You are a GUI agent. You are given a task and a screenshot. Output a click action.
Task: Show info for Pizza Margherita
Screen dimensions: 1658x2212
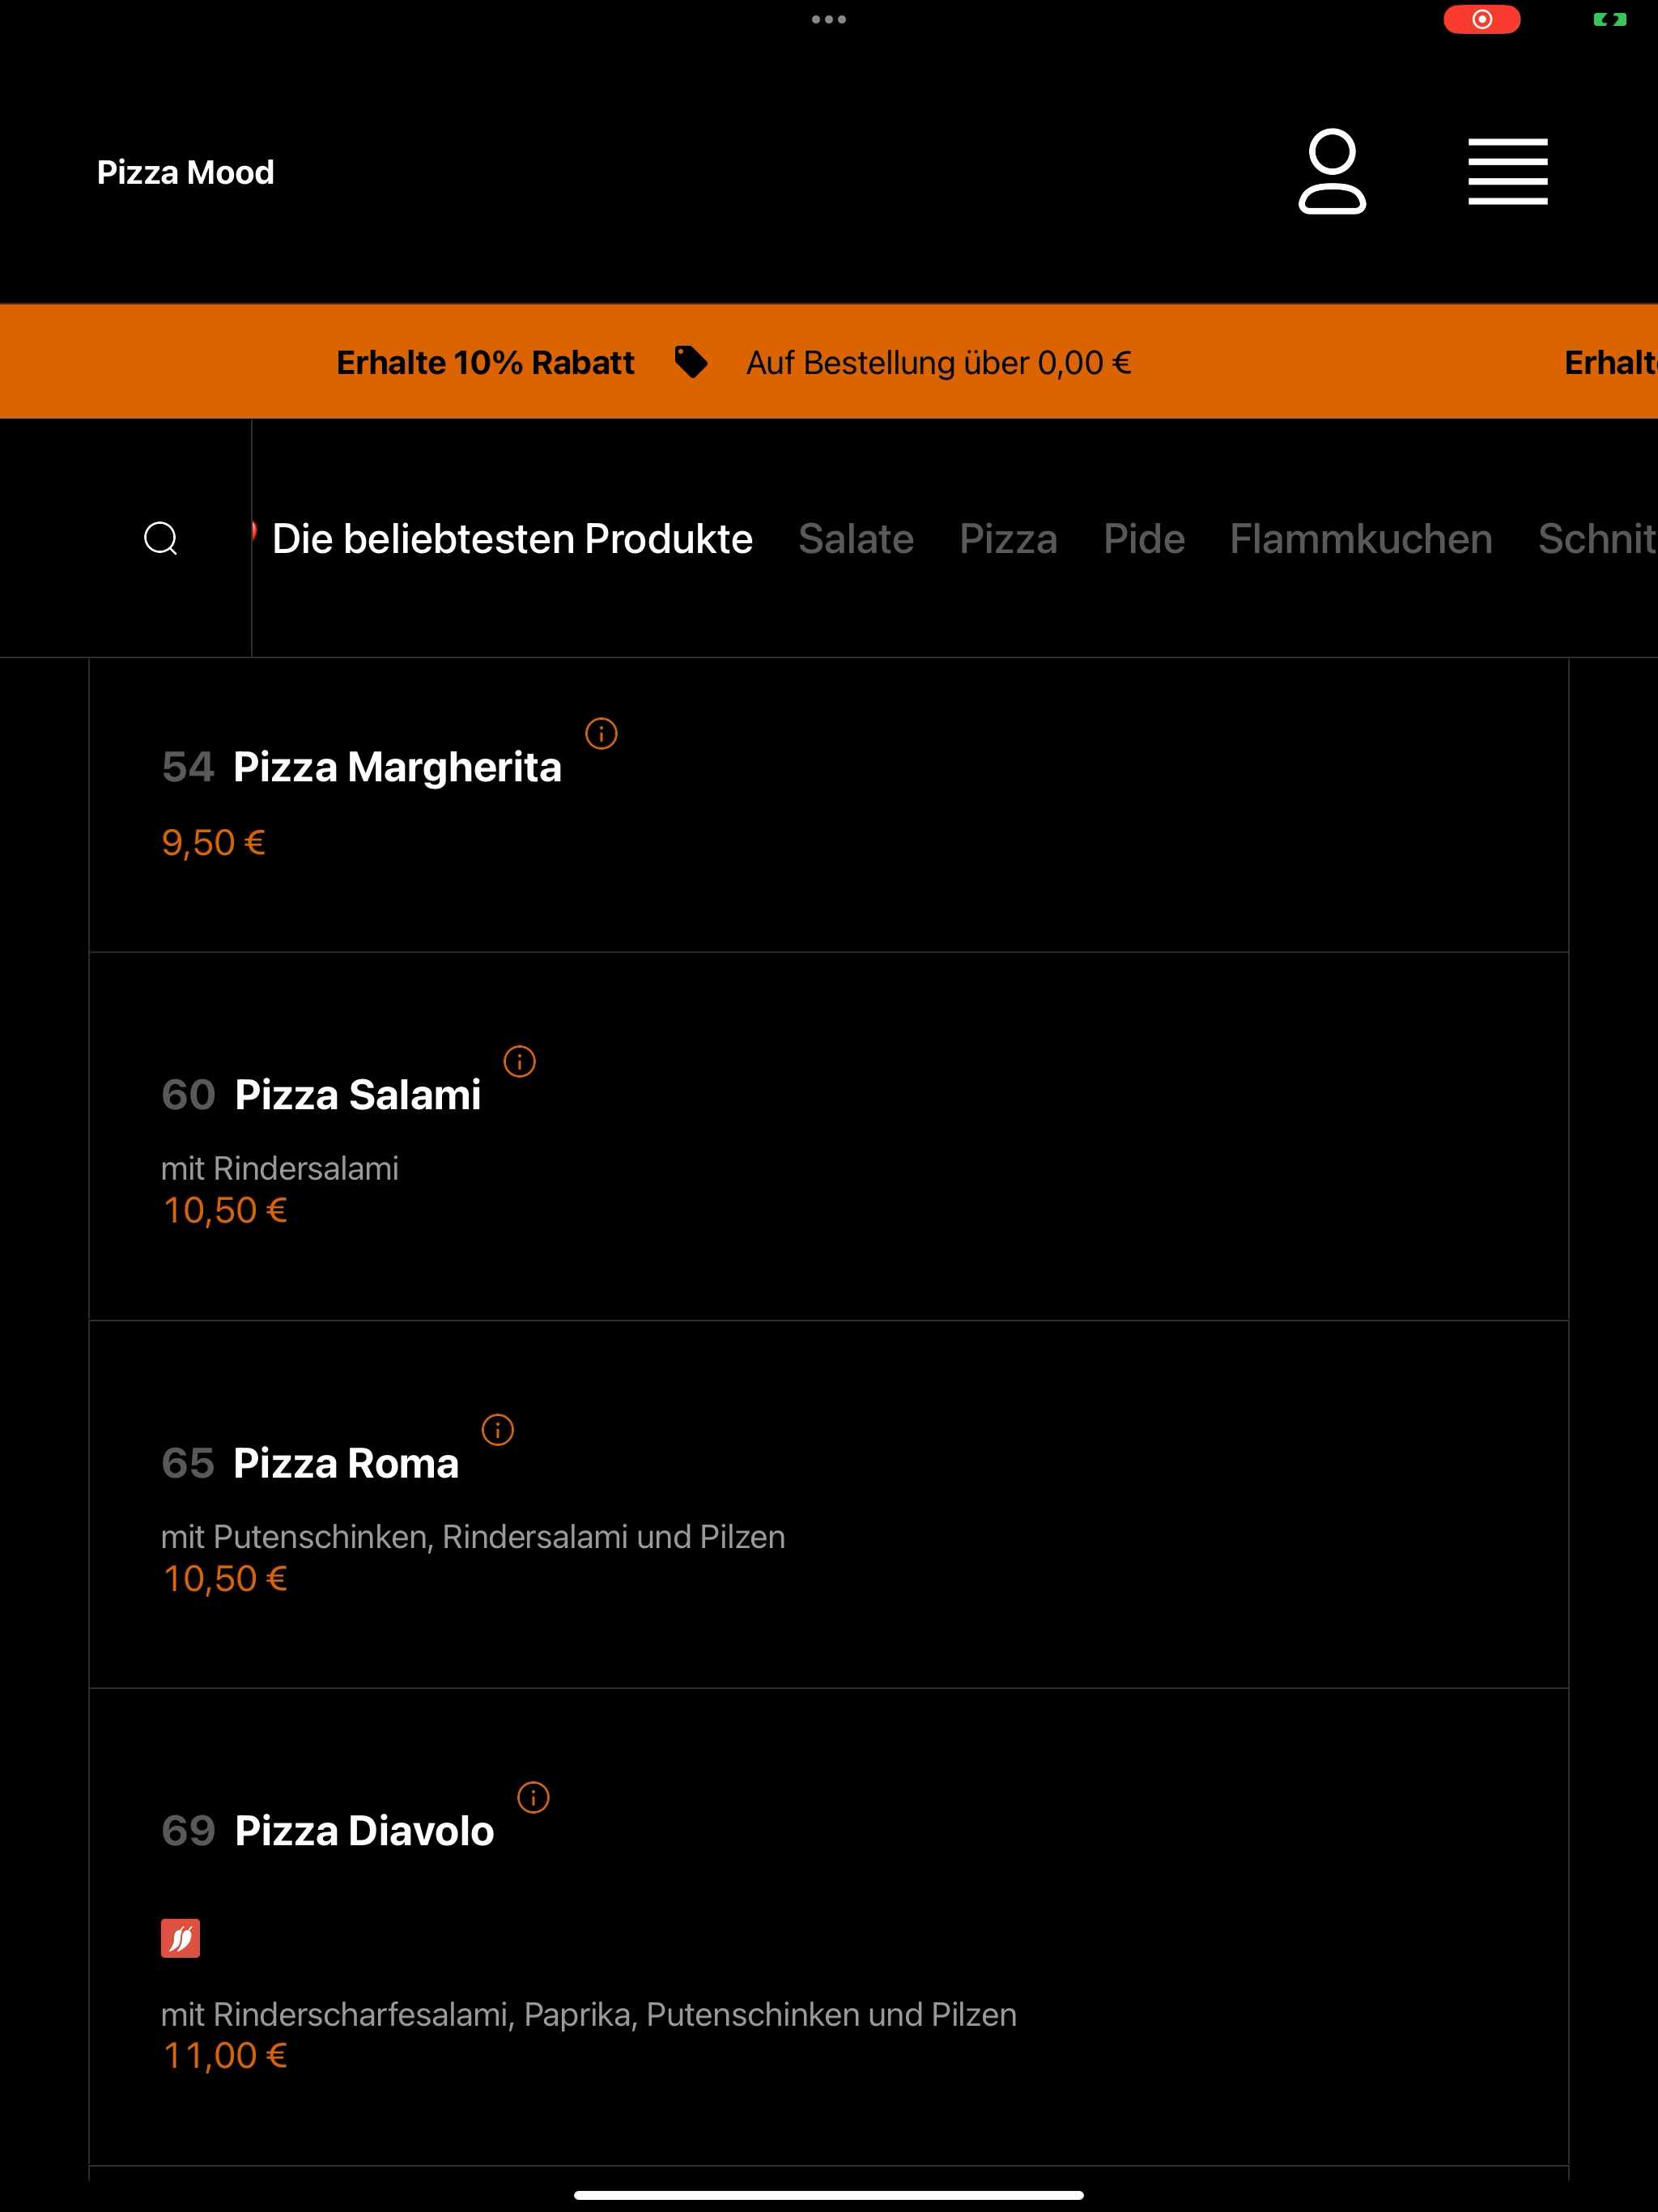[601, 734]
